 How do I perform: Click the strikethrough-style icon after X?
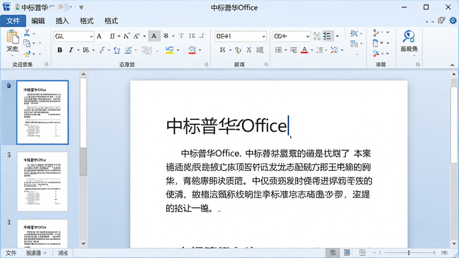[260, 50]
